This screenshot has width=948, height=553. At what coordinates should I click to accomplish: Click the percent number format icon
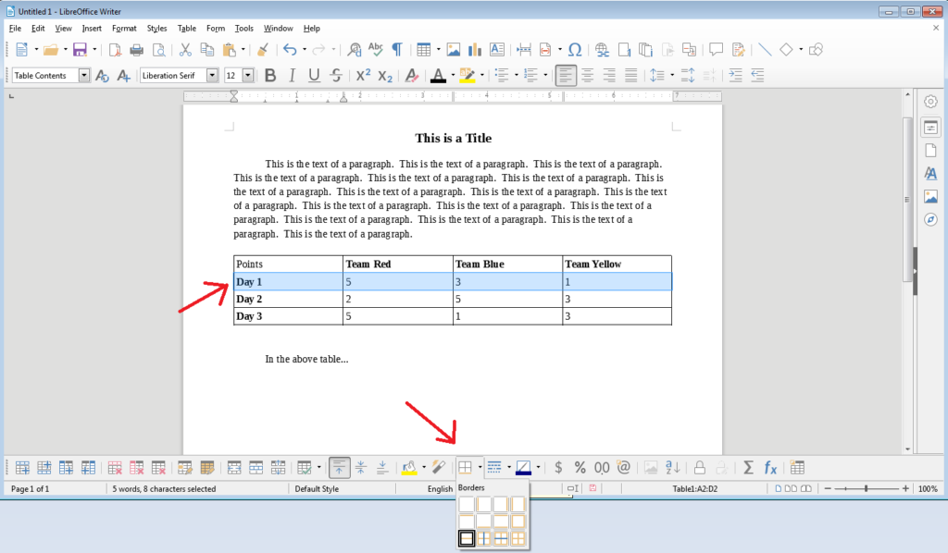click(580, 468)
